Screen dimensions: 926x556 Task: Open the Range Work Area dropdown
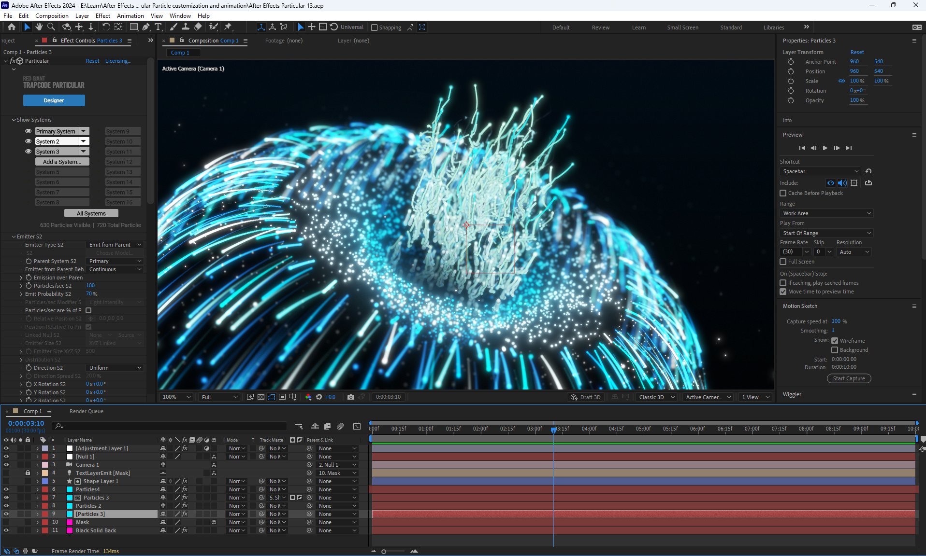tap(826, 213)
